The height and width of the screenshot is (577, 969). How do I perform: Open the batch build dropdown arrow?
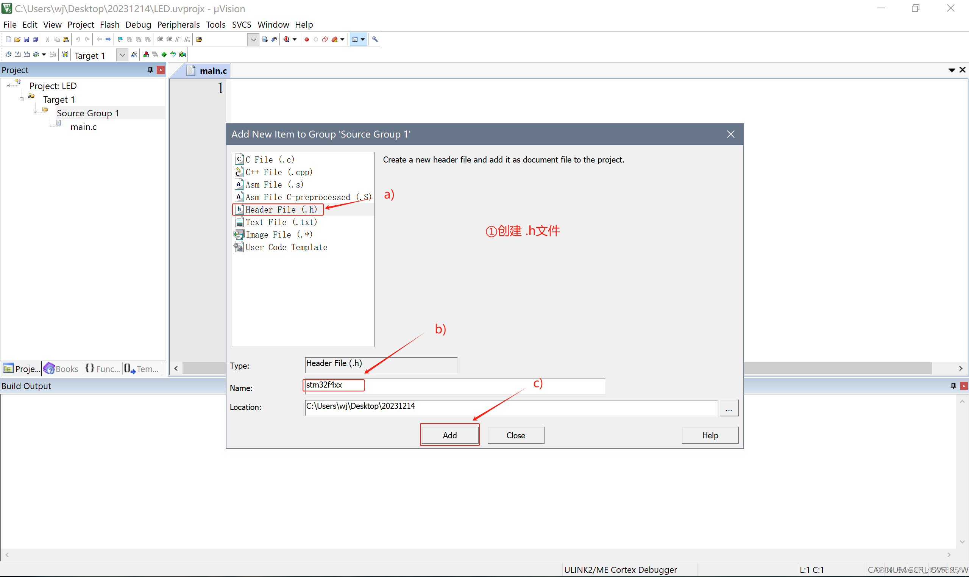pos(44,55)
